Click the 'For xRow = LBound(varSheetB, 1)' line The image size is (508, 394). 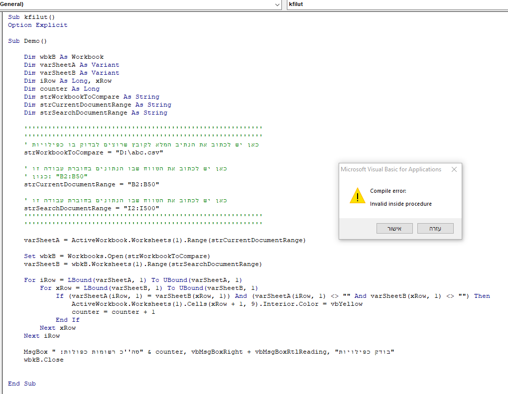pyautogui.click(x=149, y=288)
